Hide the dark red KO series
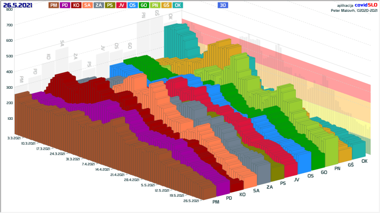Screen dimensions: 380x213 click(x=76, y=5)
